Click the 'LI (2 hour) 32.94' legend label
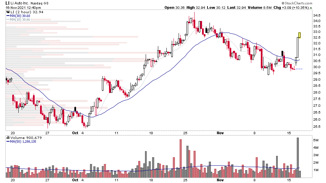This screenshot has height=183, width=326. point(27,12)
